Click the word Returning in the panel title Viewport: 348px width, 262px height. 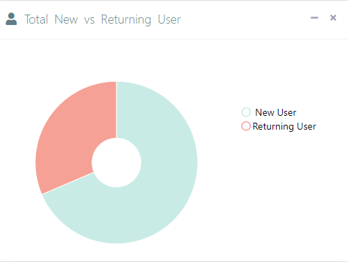(x=126, y=19)
